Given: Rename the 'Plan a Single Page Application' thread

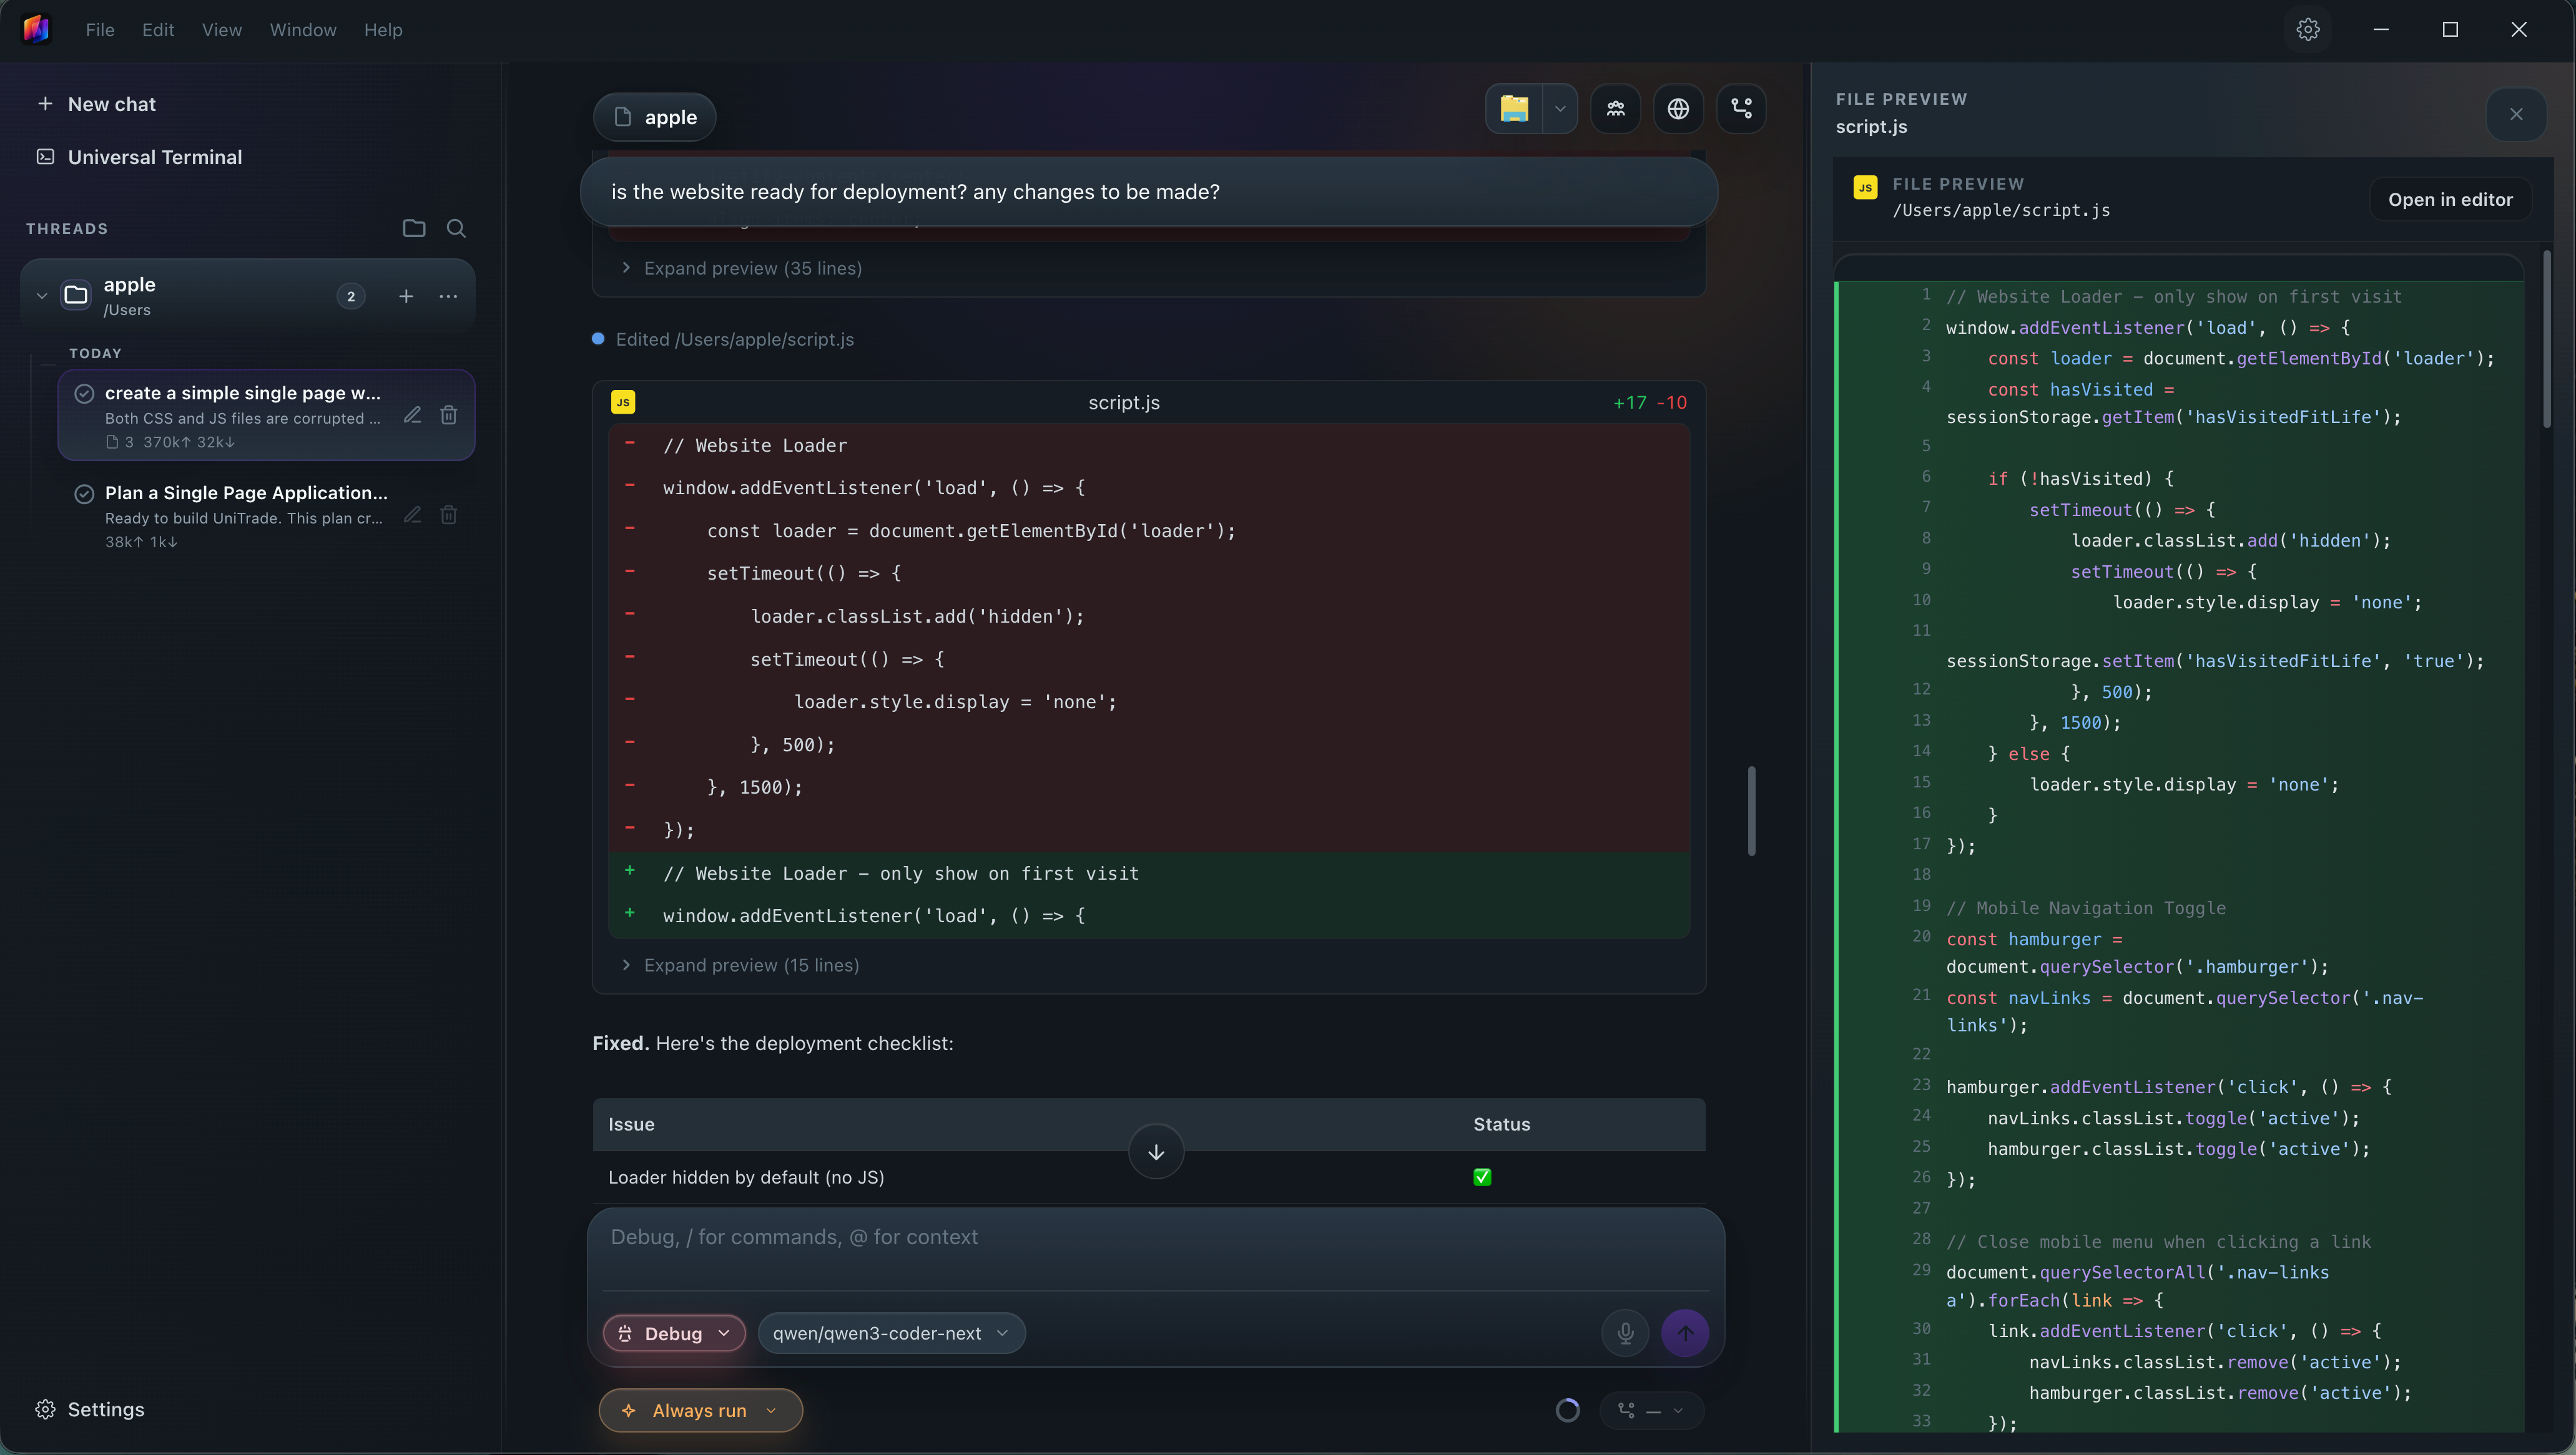Looking at the screenshot, I should 412,515.
